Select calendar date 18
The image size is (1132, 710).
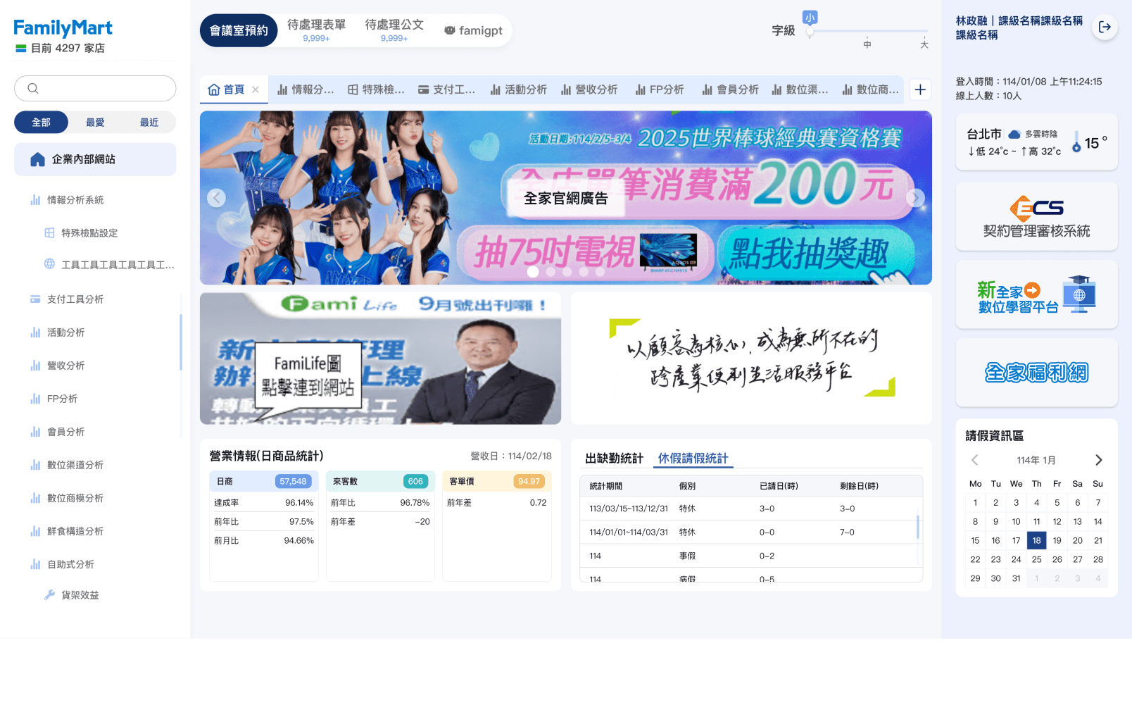click(x=1036, y=541)
